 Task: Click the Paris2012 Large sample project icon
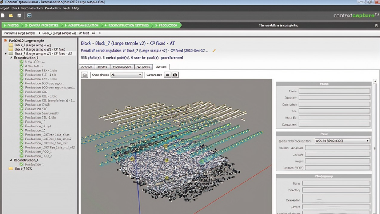click(5, 41)
